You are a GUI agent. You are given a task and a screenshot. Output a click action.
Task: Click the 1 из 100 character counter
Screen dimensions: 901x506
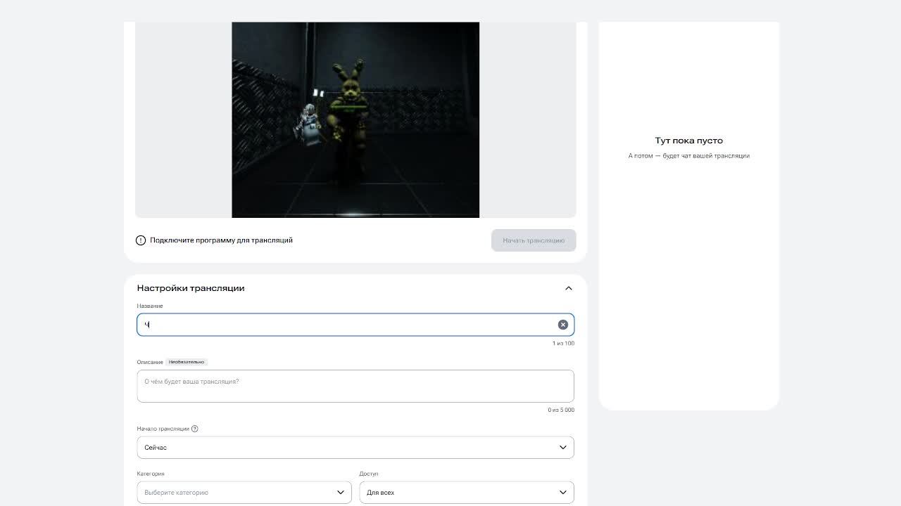563,344
